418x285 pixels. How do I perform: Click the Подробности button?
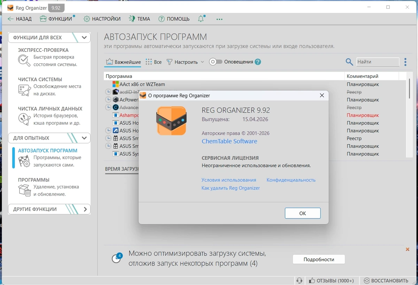[x=319, y=259]
